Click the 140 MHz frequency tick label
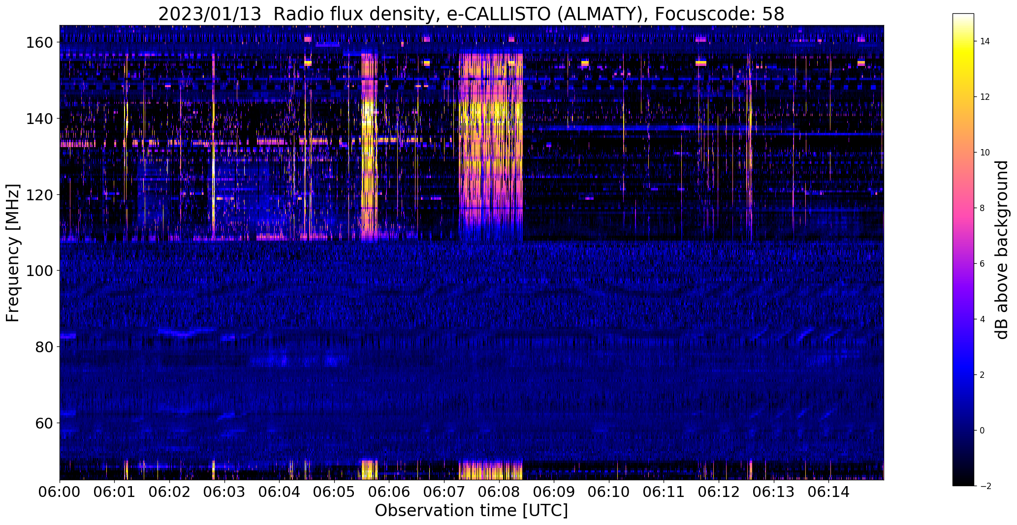This screenshot has width=1017, height=525. pos(39,119)
